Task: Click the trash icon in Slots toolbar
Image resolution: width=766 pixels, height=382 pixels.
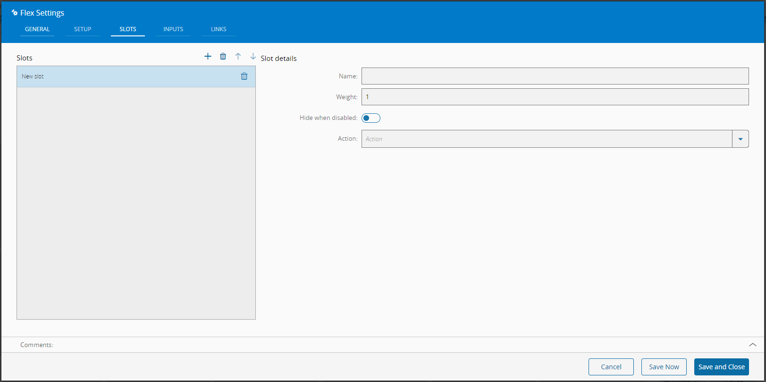Action: tap(223, 57)
